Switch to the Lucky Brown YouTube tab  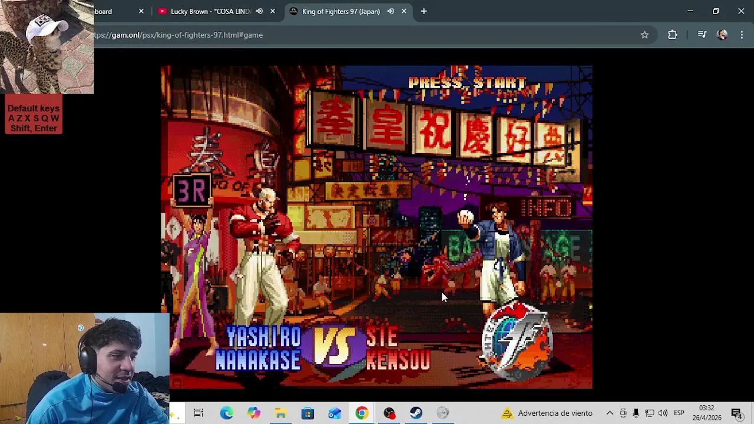pos(209,11)
